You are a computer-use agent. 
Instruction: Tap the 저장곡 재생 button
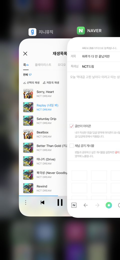coord(51,83)
